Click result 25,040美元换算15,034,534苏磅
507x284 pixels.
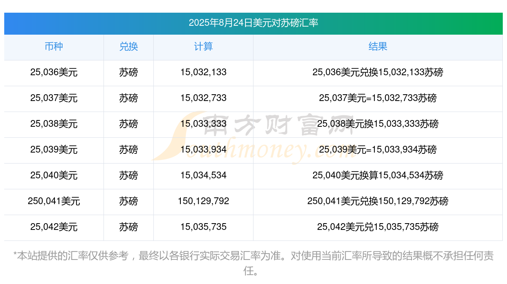pos(378,175)
